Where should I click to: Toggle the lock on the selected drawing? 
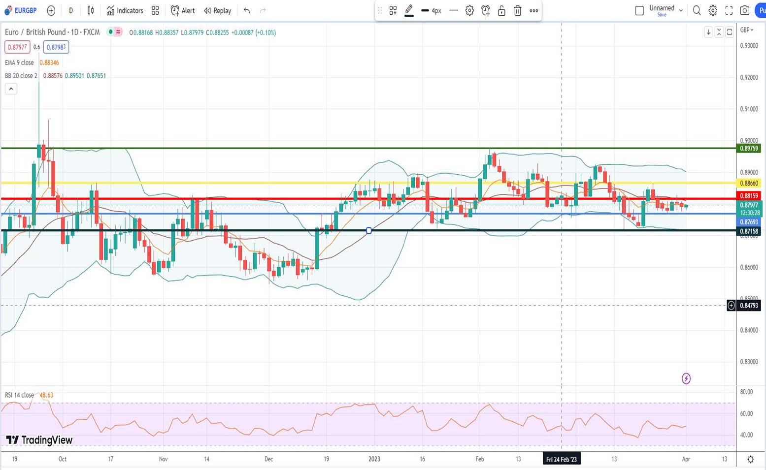501,10
